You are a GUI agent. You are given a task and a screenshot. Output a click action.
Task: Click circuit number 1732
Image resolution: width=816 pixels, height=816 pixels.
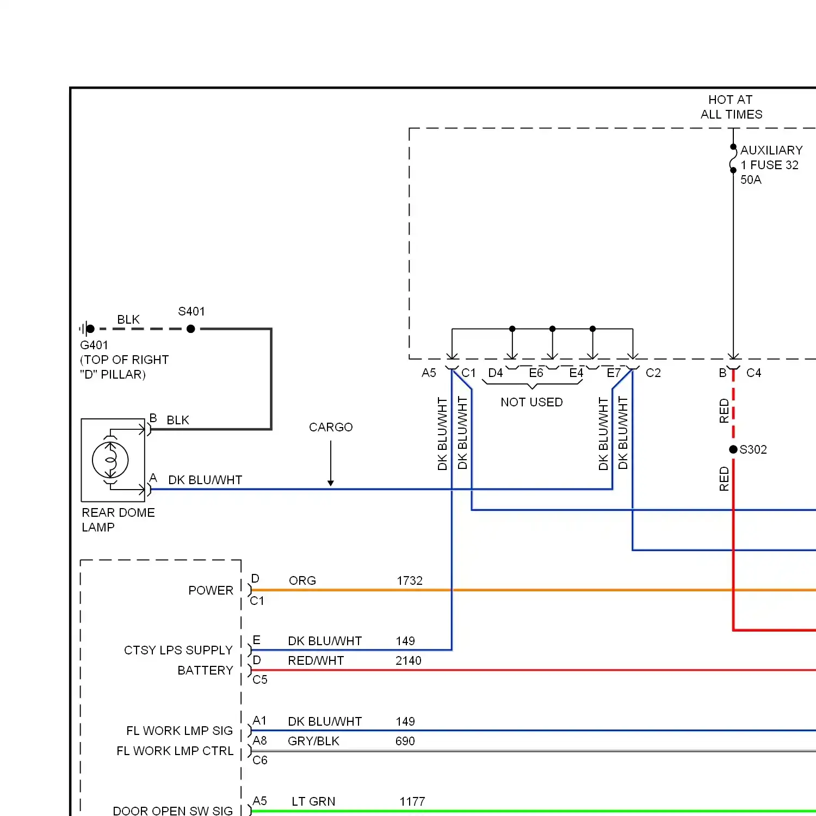(x=410, y=580)
